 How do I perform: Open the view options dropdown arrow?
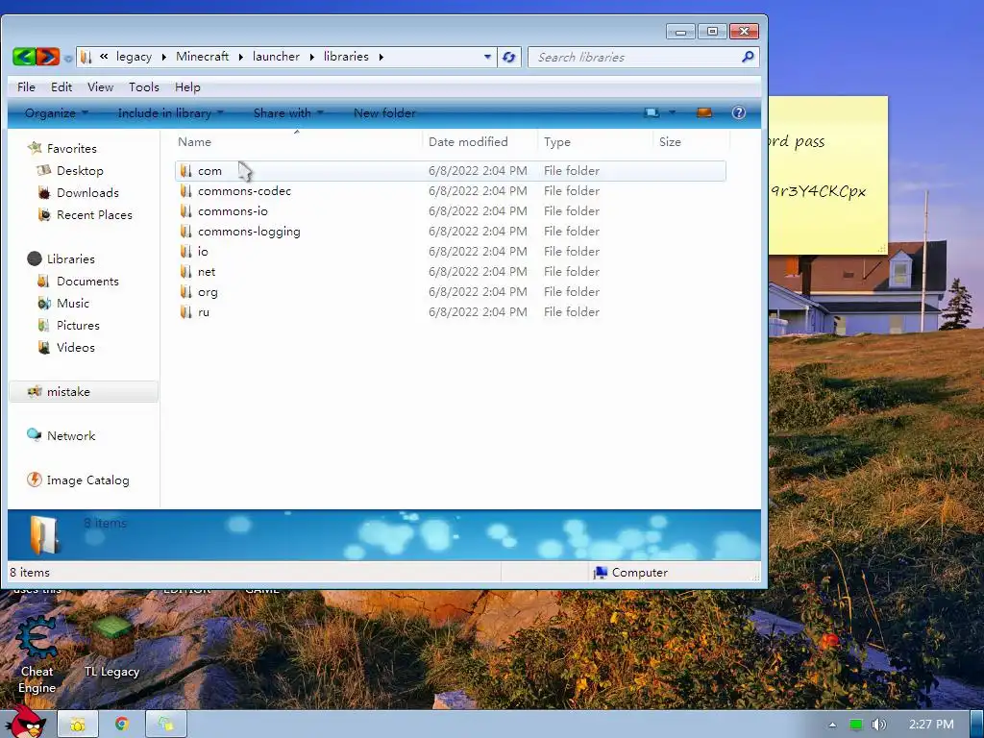click(x=672, y=113)
